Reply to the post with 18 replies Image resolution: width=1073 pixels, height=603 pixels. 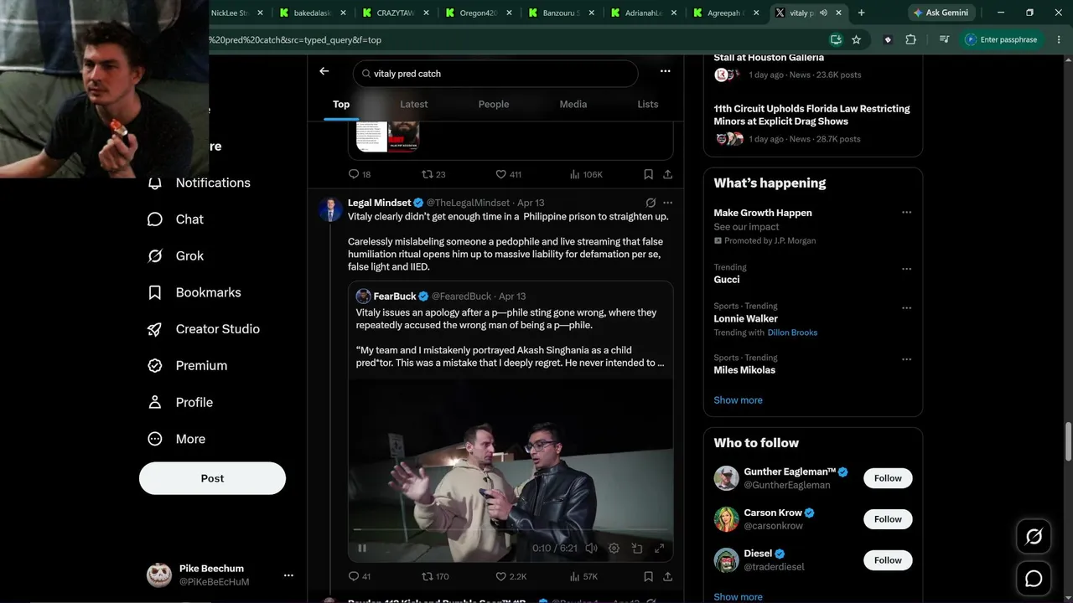tap(360, 174)
